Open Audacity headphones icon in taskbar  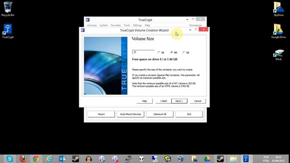click(x=89, y=159)
